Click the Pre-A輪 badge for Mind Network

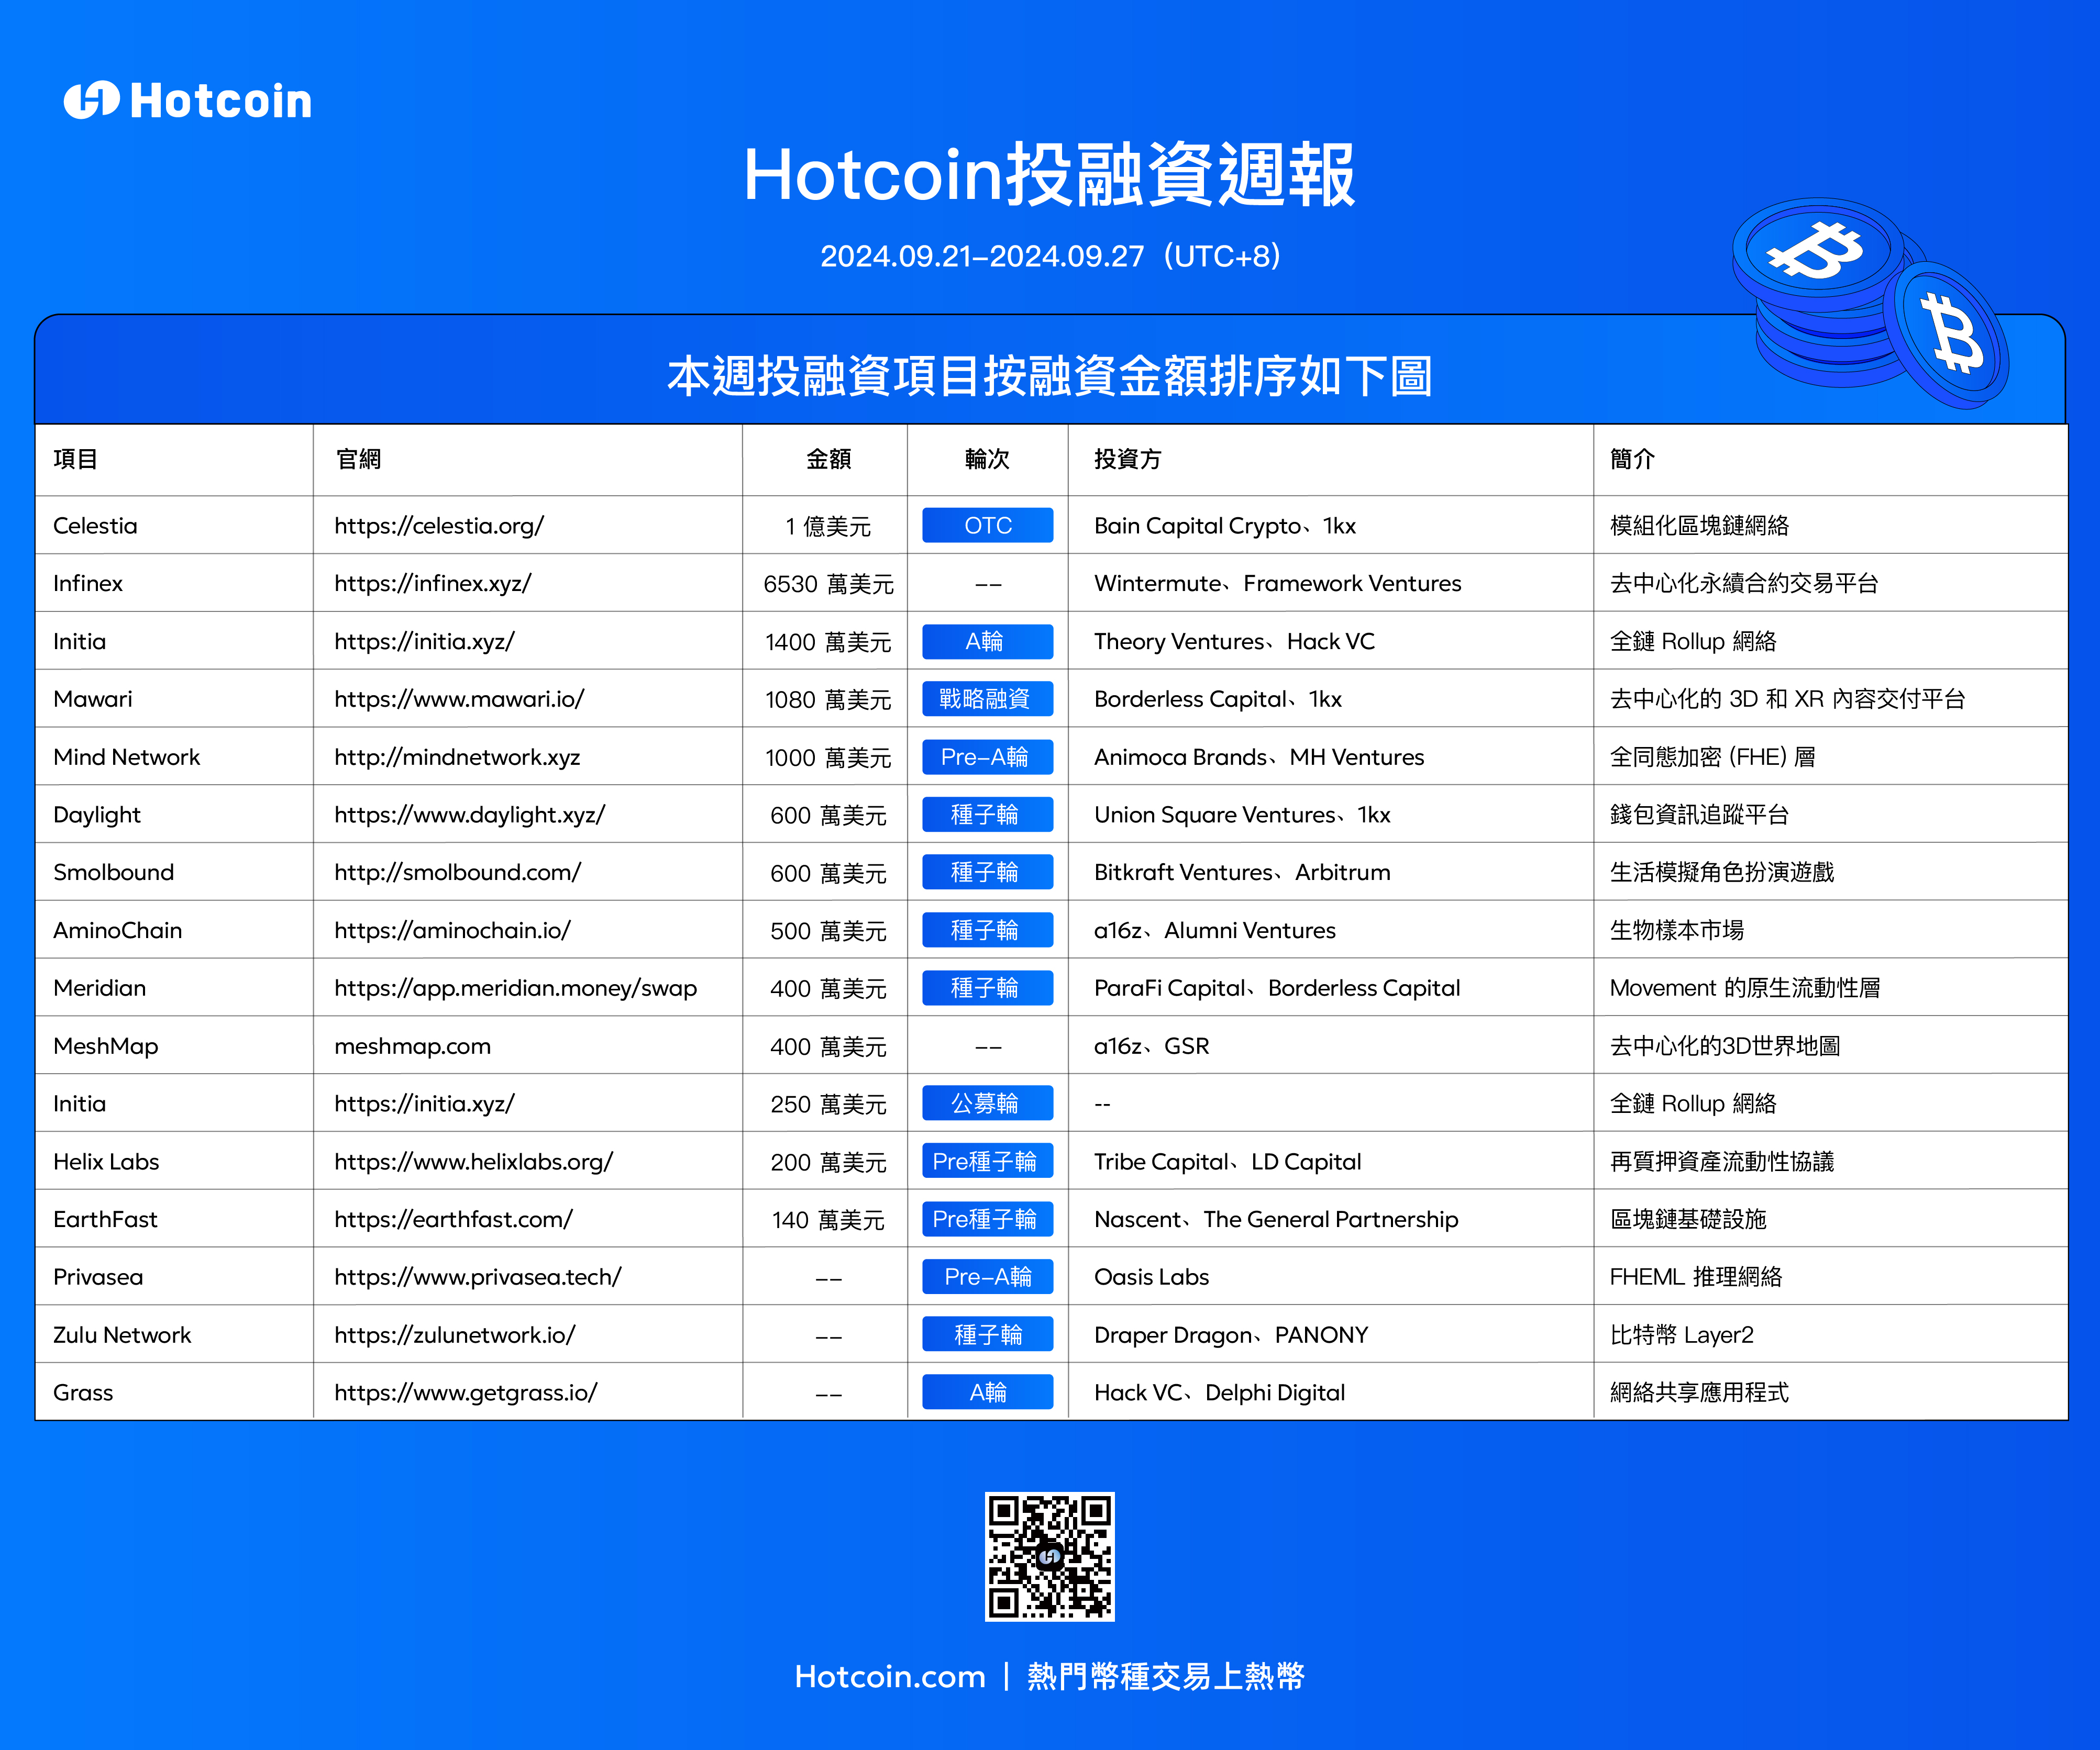[987, 756]
